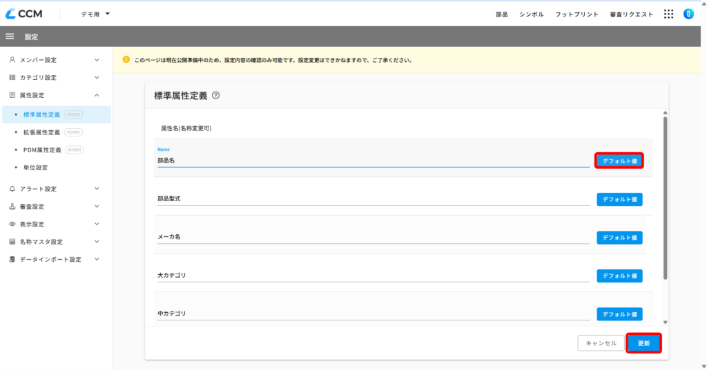The image size is (707, 370).
Task: Expand 名称マスタ設定 chevron
Action: pyautogui.click(x=97, y=242)
